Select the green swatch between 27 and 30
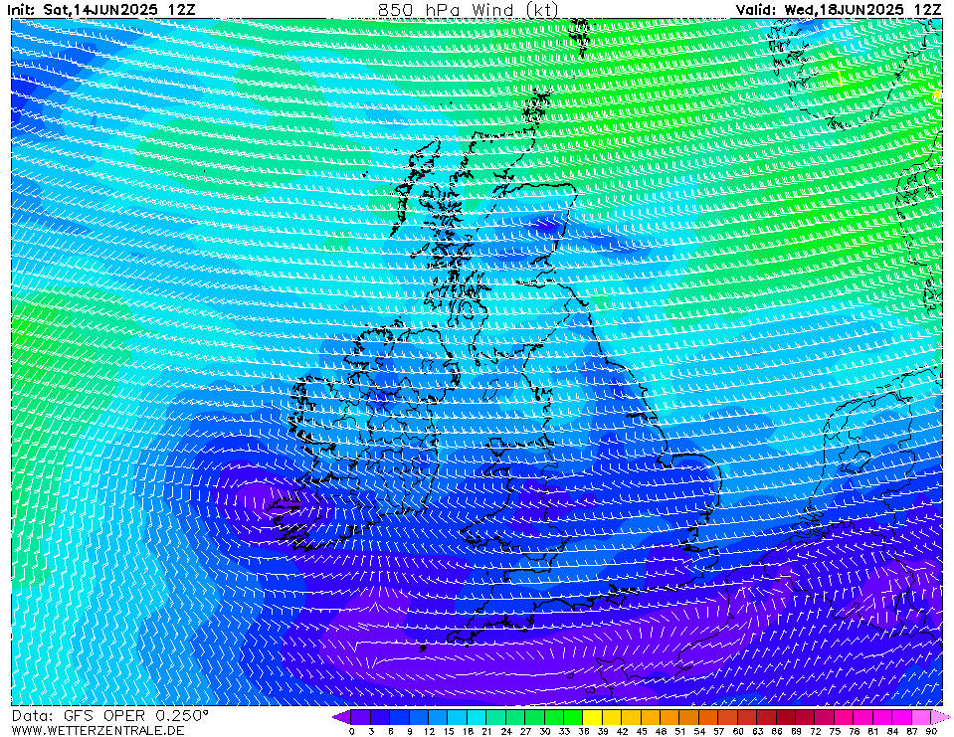Image resolution: width=954 pixels, height=737 pixels. coord(535,717)
